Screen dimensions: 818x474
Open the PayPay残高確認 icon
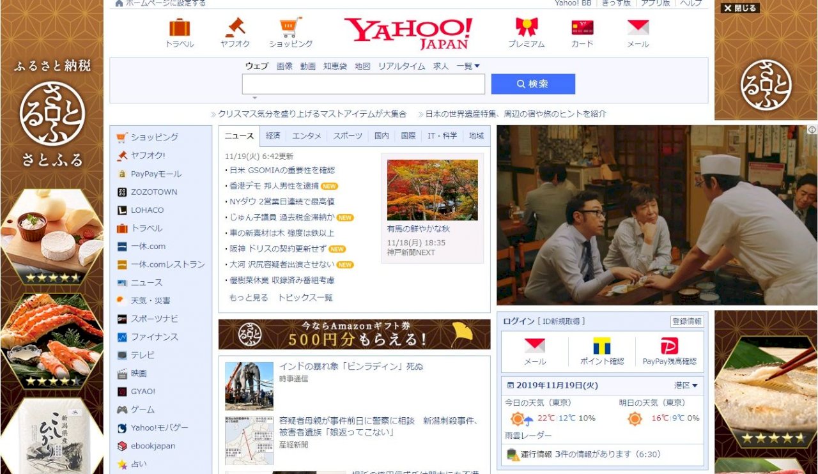669,346
